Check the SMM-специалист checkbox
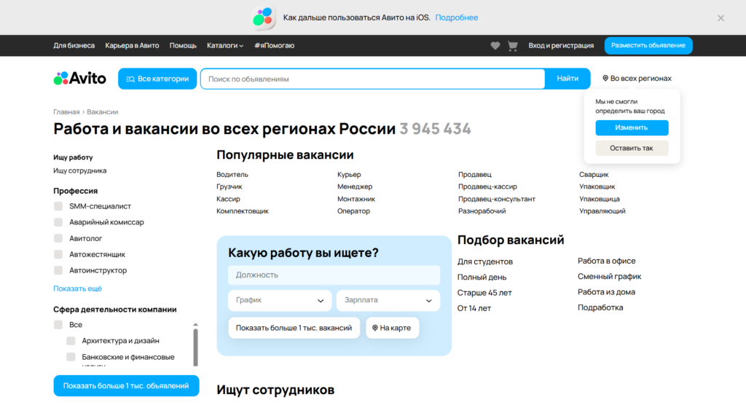Image resolution: width=746 pixels, height=405 pixels. [58, 206]
